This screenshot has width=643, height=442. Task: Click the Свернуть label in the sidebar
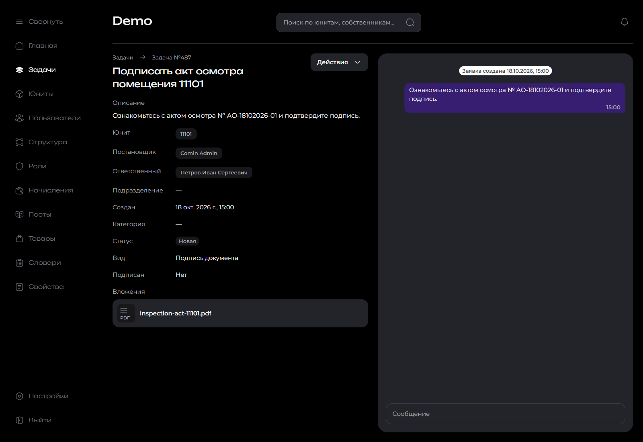tap(46, 22)
